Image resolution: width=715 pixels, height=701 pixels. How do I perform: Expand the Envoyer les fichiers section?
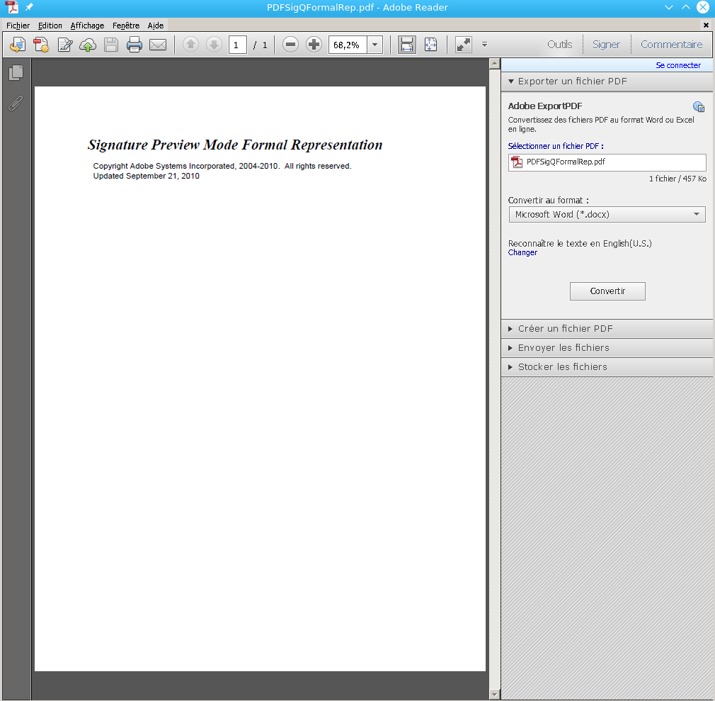coord(607,348)
